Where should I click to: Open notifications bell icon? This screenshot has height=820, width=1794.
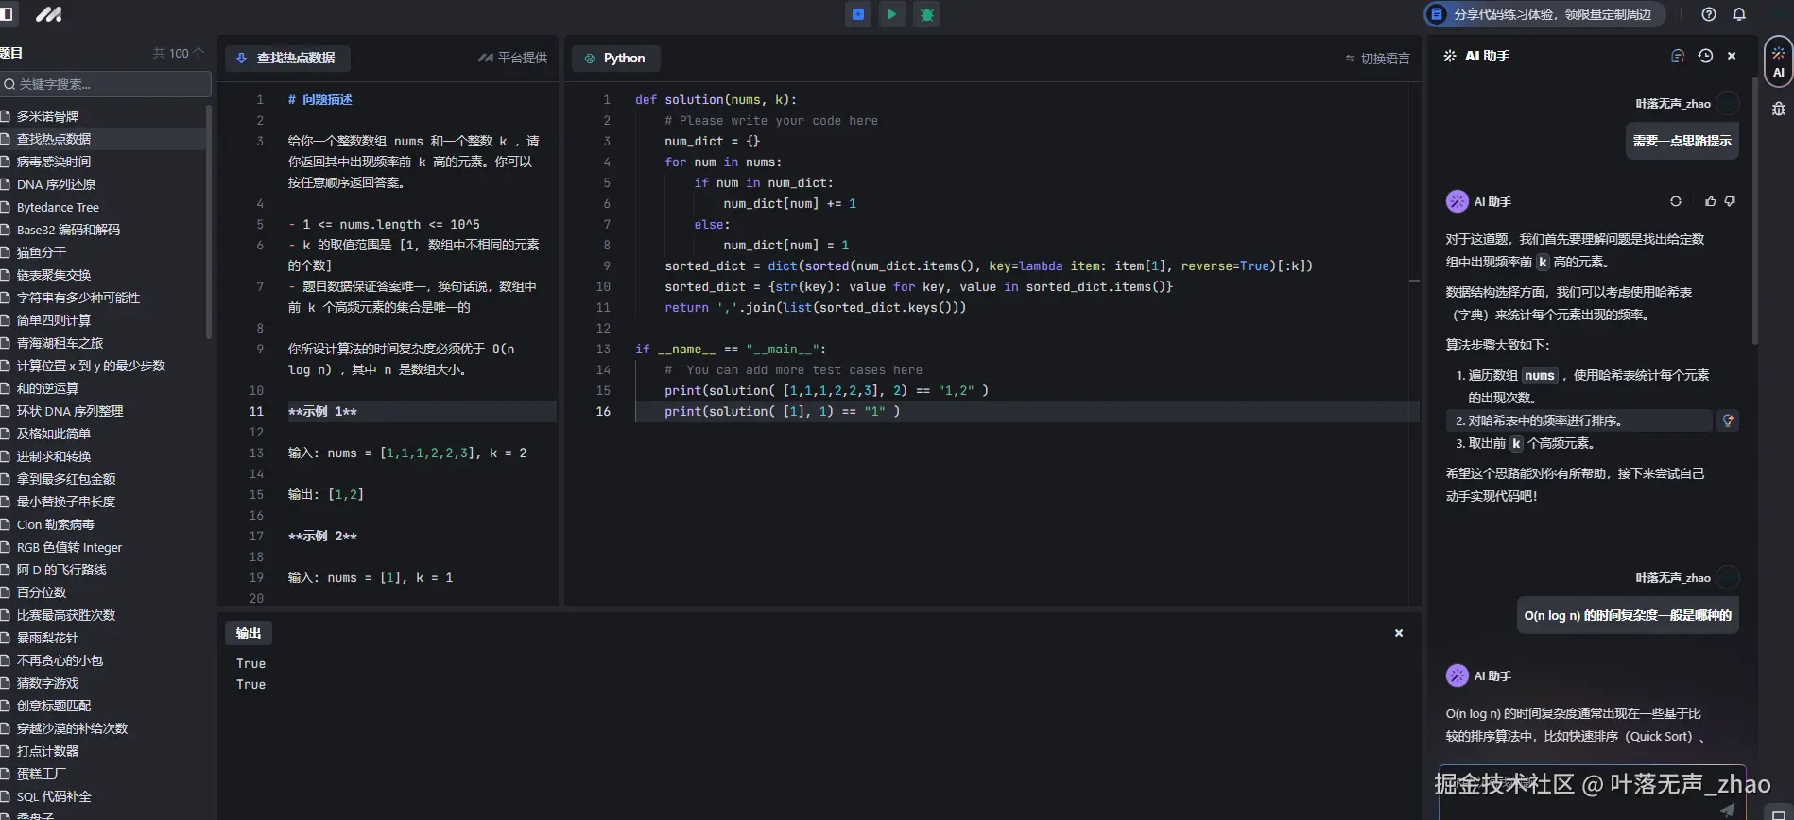pos(1739,14)
